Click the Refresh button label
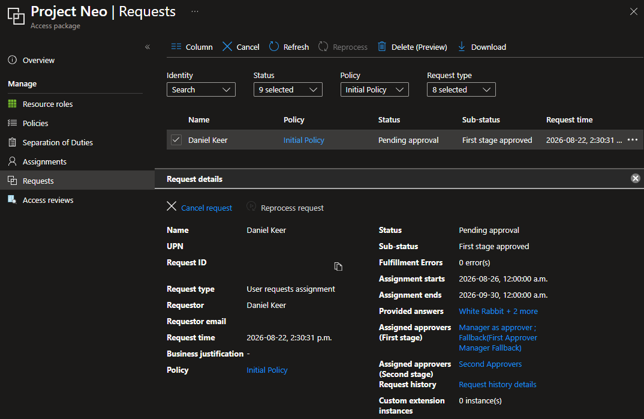 [296, 47]
